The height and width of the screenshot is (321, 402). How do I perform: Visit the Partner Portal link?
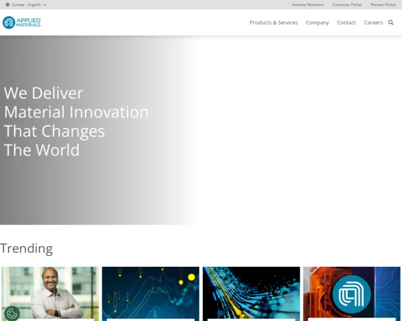coord(383,5)
